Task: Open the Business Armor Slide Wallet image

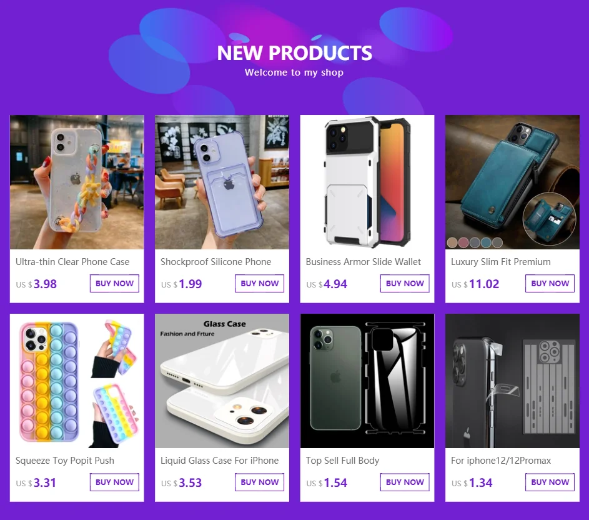Action: point(367,182)
